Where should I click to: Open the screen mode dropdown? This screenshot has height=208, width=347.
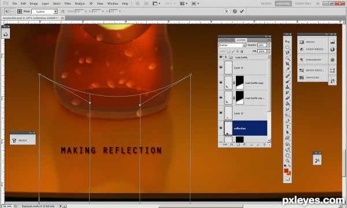(x=195, y=3)
